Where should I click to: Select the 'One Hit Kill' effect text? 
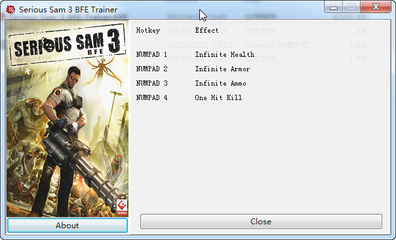218,97
